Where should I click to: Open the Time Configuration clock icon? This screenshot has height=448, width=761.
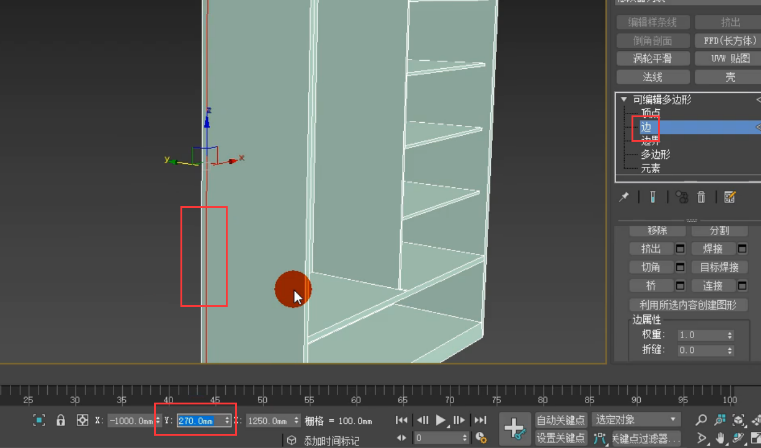tap(481, 437)
